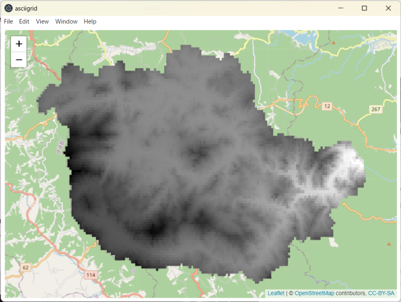Click the route 12 road shield

pos(327,106)
